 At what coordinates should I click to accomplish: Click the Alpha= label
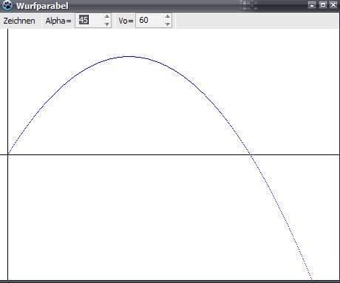click(58, 21)
